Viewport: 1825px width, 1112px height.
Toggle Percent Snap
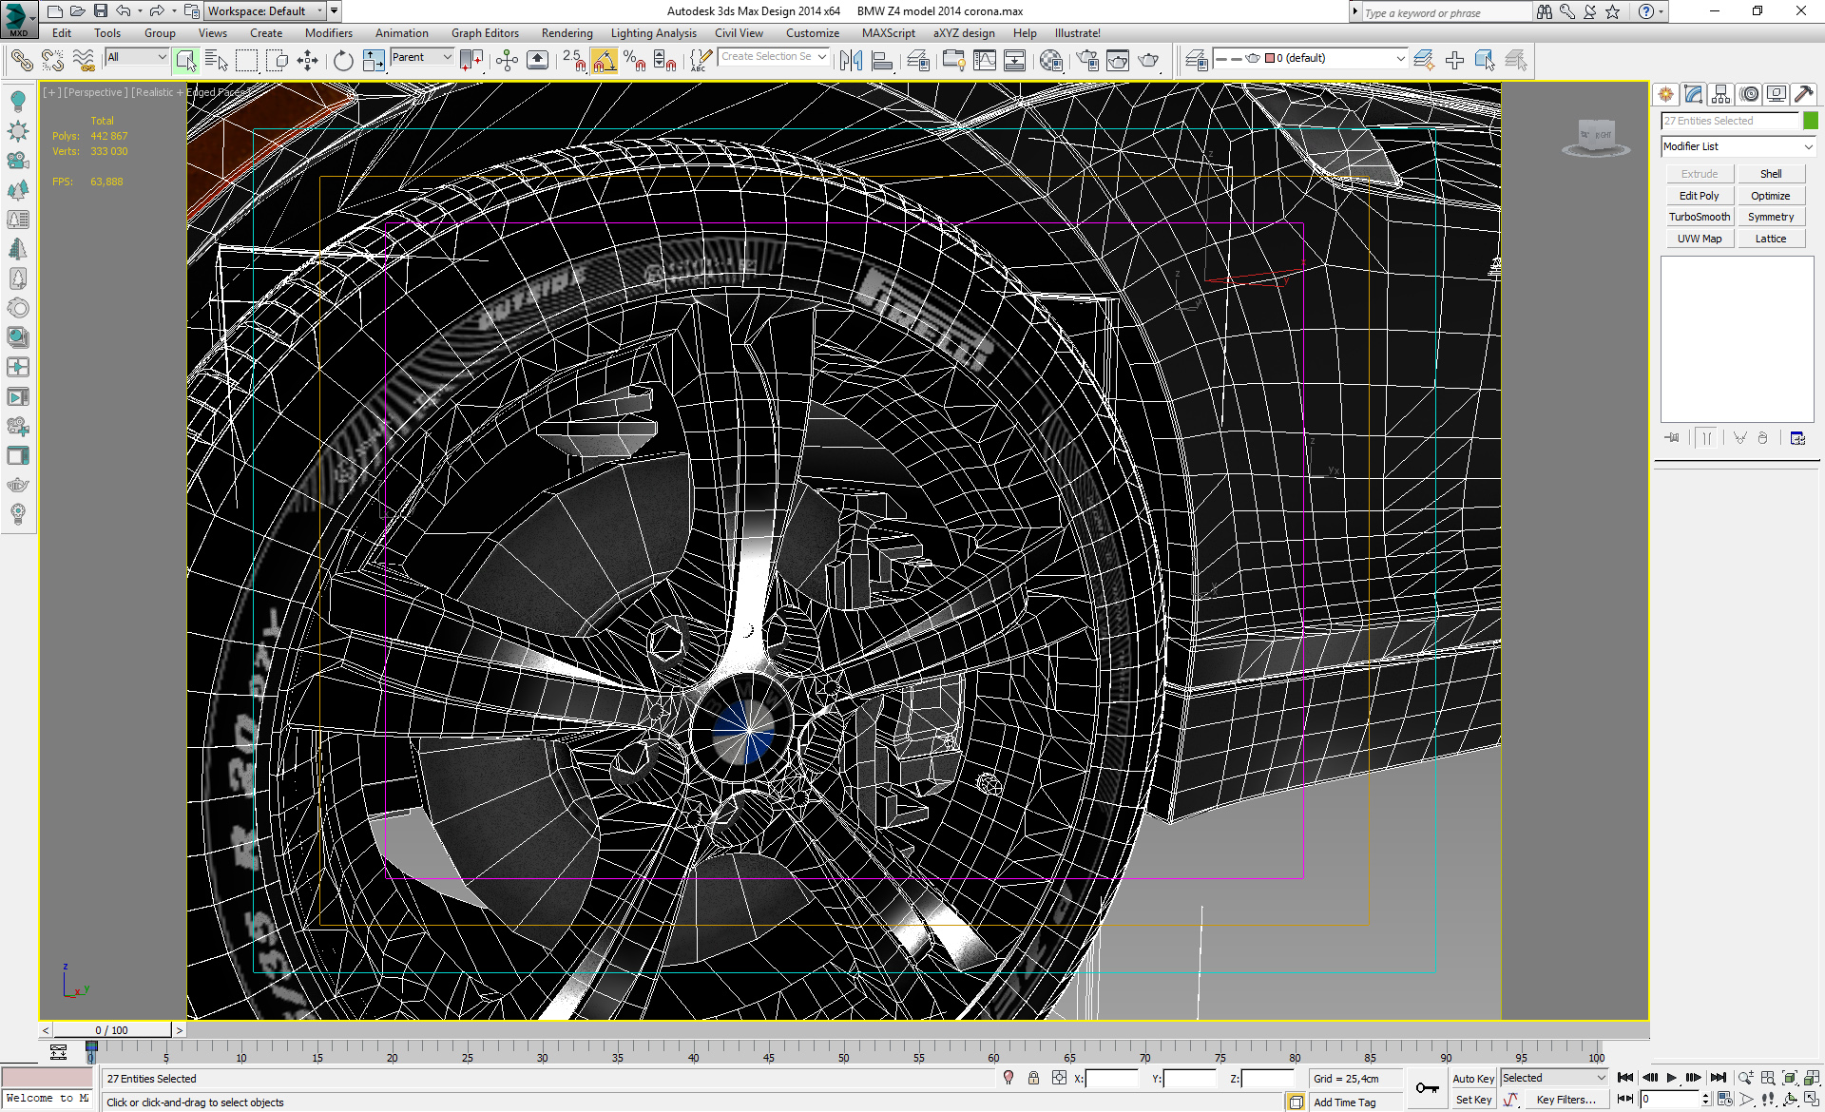(x=635, y=61)
